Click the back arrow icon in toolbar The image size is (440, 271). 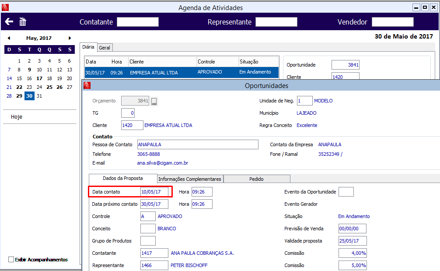pos(9,21)
